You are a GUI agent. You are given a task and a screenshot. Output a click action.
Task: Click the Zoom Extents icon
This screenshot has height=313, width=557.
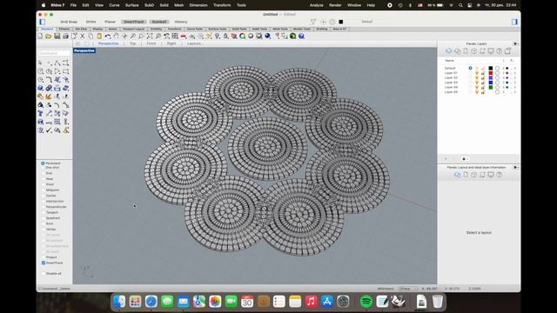pyautogui.click(x=150, y=37)
